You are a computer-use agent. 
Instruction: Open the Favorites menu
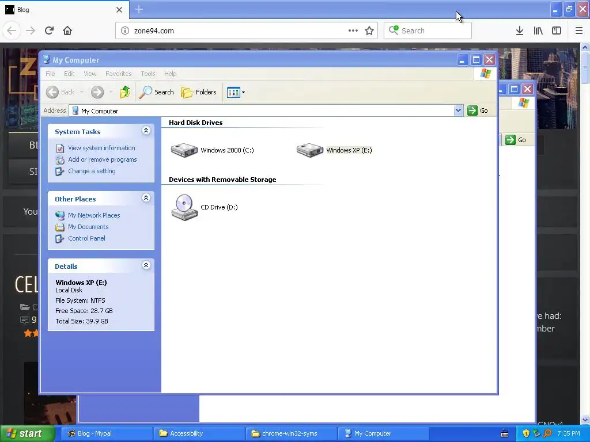pyautogui.click(x=119, y=74)
